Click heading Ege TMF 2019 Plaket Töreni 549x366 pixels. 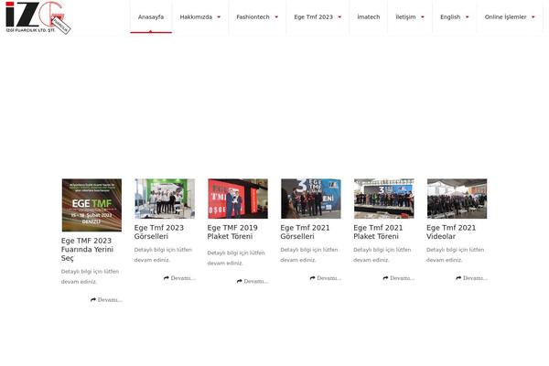pos(232,231)
